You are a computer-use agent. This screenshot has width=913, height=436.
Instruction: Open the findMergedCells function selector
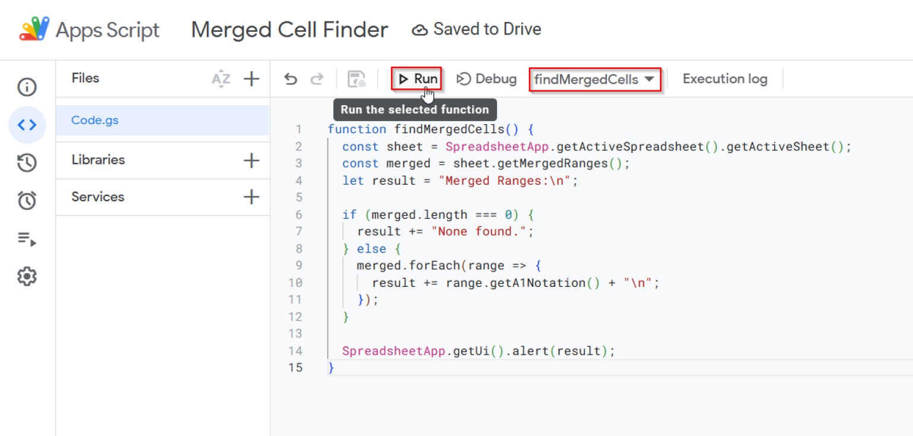tap(594, 78)
